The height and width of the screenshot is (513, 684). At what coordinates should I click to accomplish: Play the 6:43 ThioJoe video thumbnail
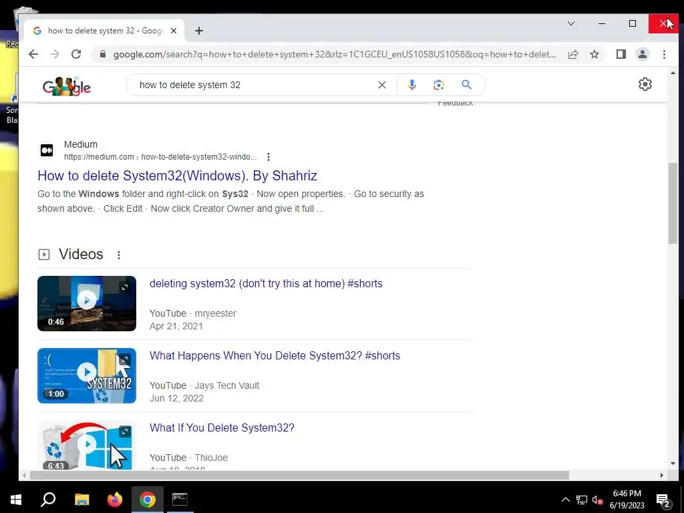pyautogui.click(x=87, y=445)
